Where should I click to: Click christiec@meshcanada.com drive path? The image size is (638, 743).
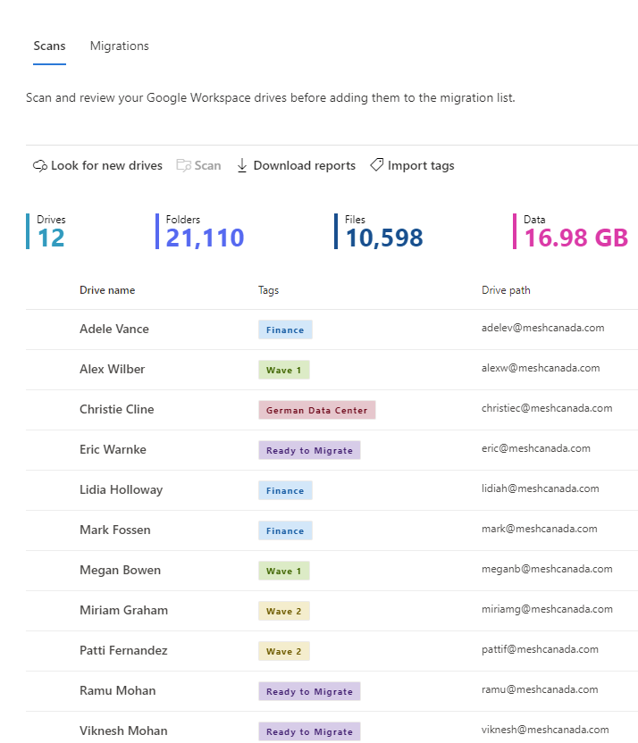547,408
